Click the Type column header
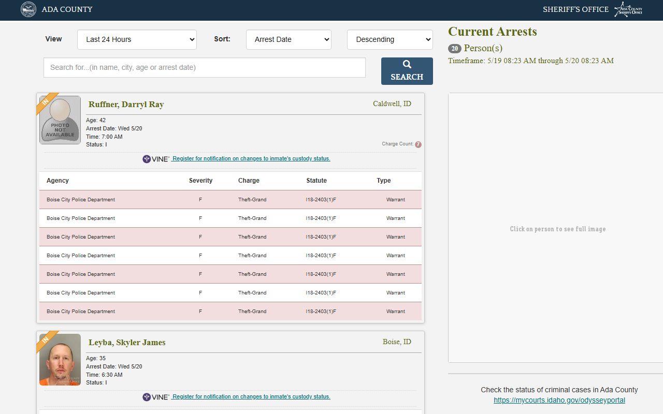 384,181
